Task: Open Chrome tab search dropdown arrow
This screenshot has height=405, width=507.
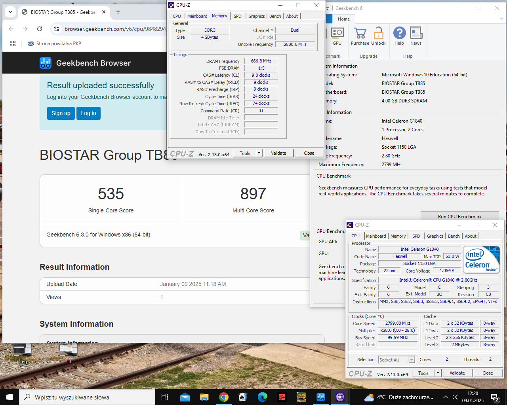Action: (x=10, y=12)
